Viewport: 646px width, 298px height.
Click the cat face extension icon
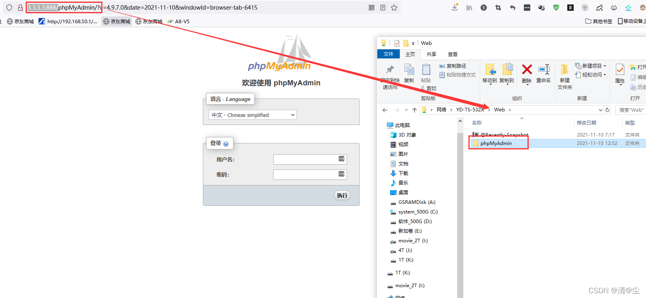614,8
